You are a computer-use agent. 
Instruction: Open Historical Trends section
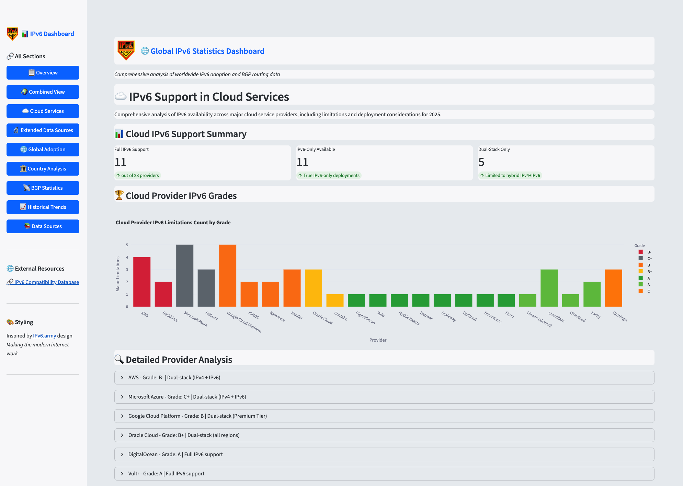(43, 207)
